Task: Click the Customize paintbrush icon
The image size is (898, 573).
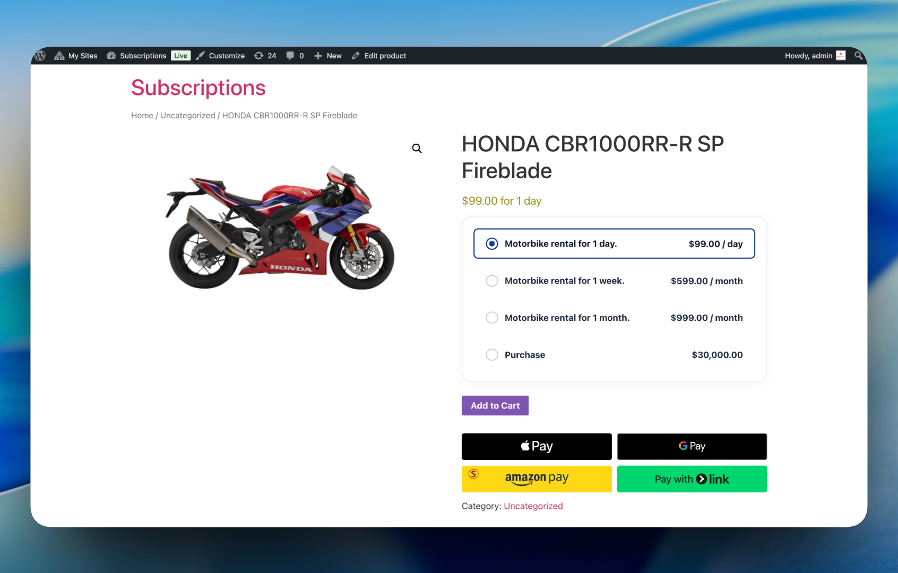Action: [200, 56]
